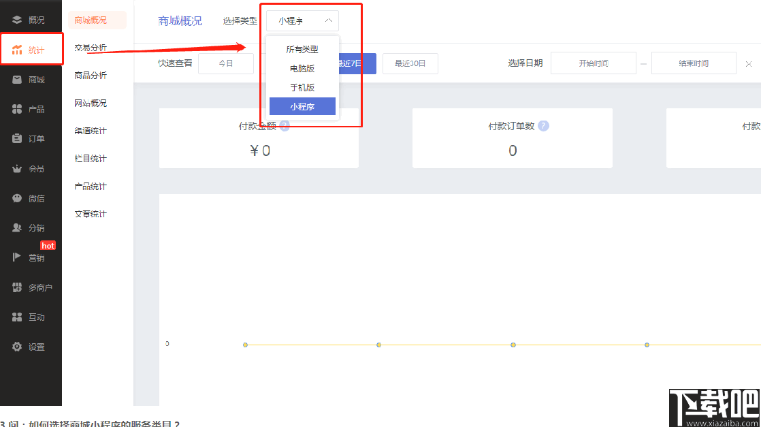The width and height of the screenshot is (761, 427).
Task: Select 所有类型 from dropdown list
Action: point(302,49)
